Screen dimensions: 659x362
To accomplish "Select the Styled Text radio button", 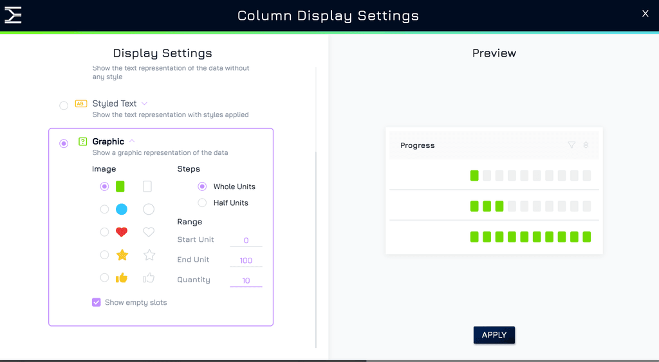I will (64, 105).
